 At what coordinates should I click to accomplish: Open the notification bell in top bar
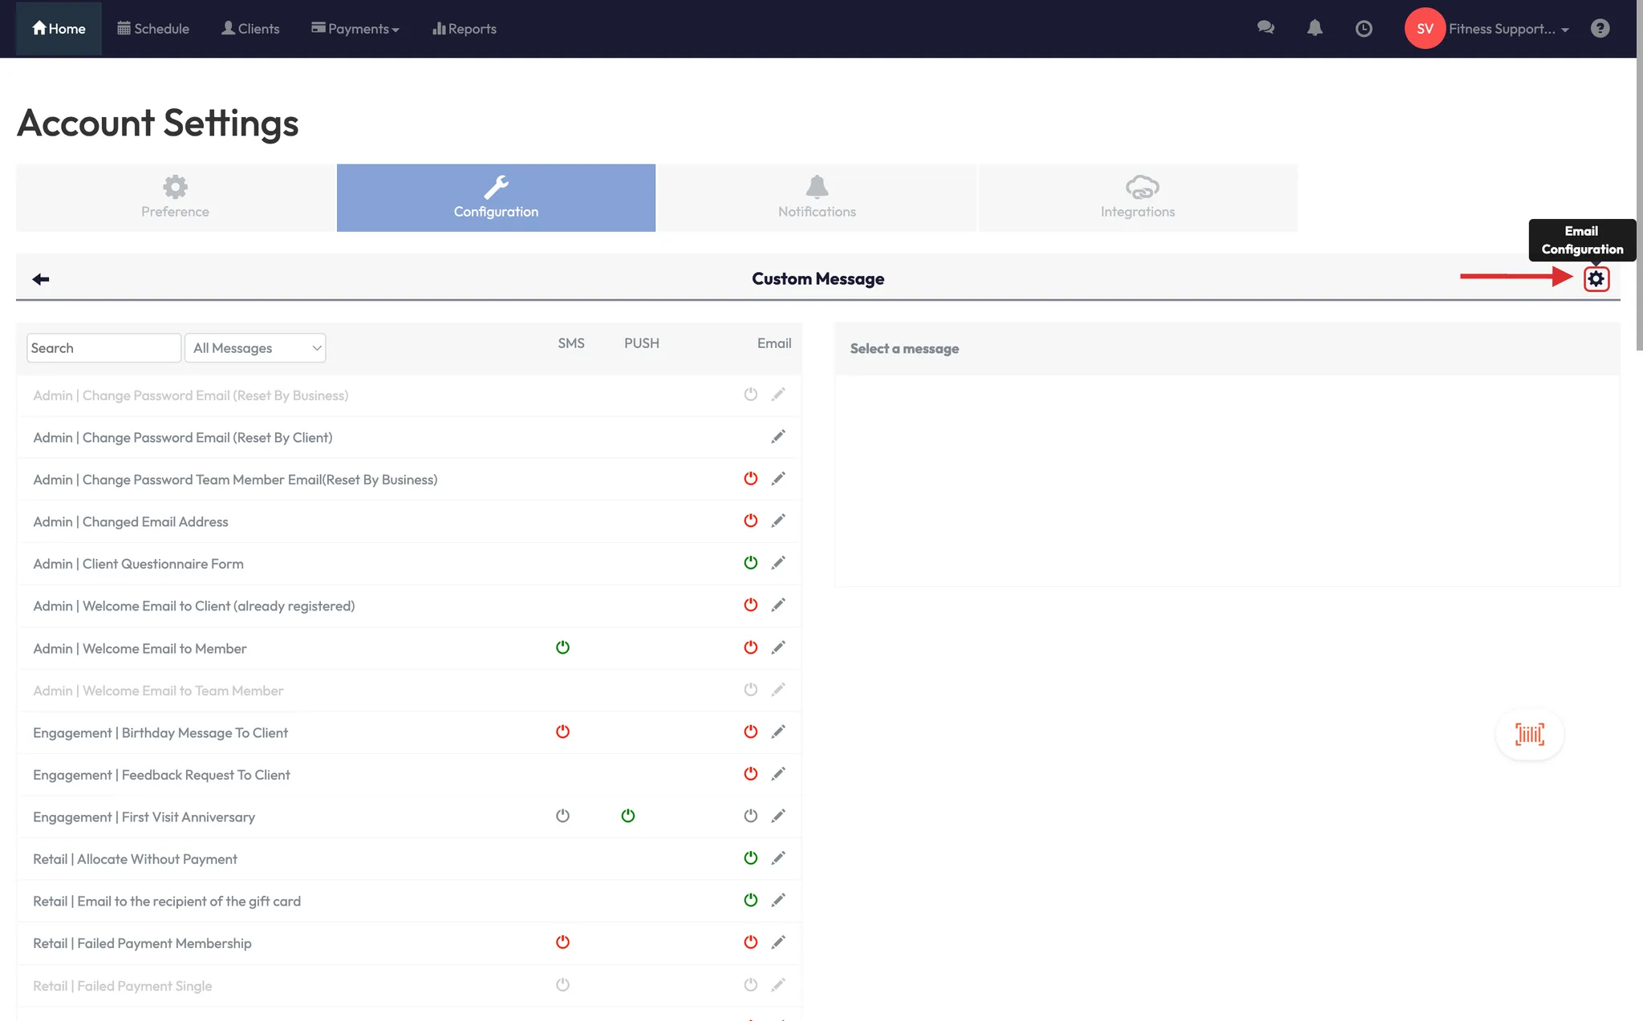coord(1314,28)
